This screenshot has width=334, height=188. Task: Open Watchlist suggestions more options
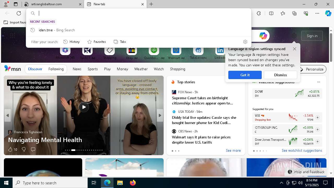(x=318, y=82)
